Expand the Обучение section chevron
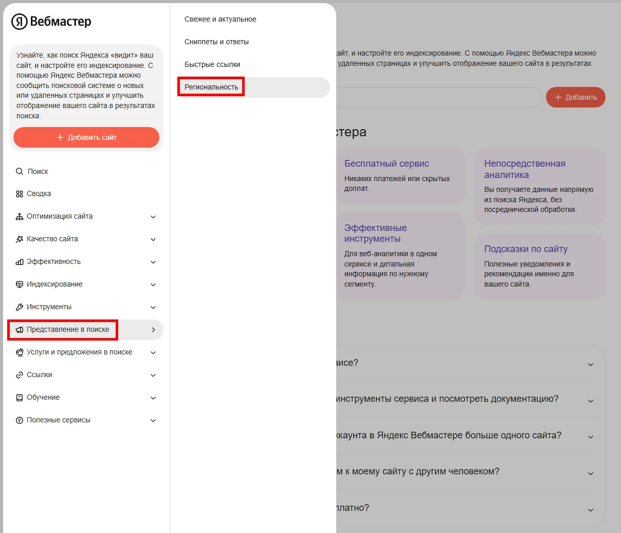The width and height of the screenshot is (621, 533). [153, 398]
